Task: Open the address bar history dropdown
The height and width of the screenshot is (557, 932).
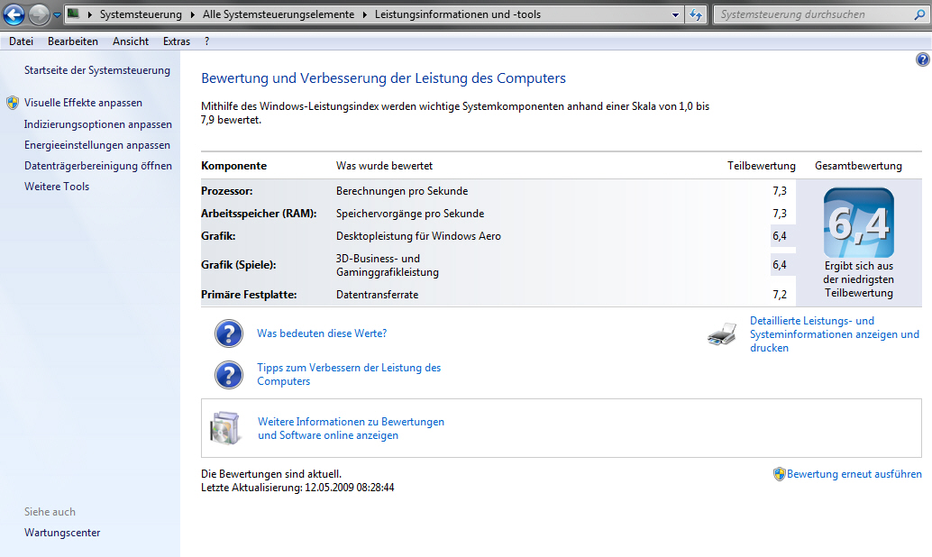Action: 675,14
